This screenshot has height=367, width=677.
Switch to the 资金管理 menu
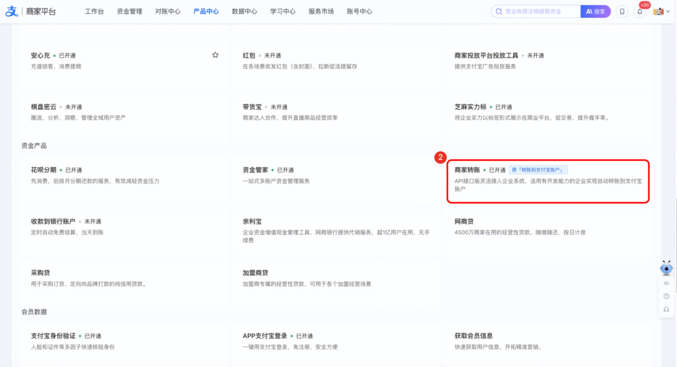(129, 12)
